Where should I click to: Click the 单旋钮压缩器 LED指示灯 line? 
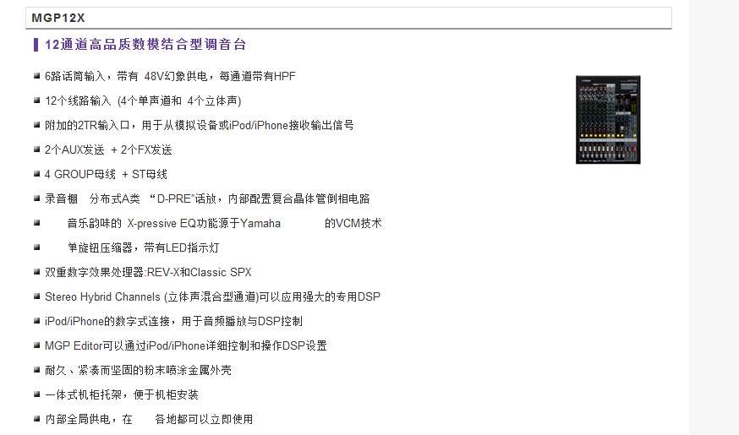click(144, 247)
